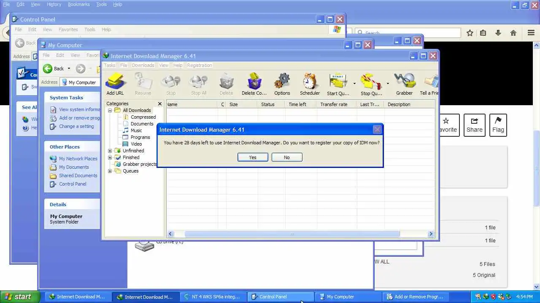Click No in registration dialog
The width and height of the screenshot is (540, 303).
[287, 157]
